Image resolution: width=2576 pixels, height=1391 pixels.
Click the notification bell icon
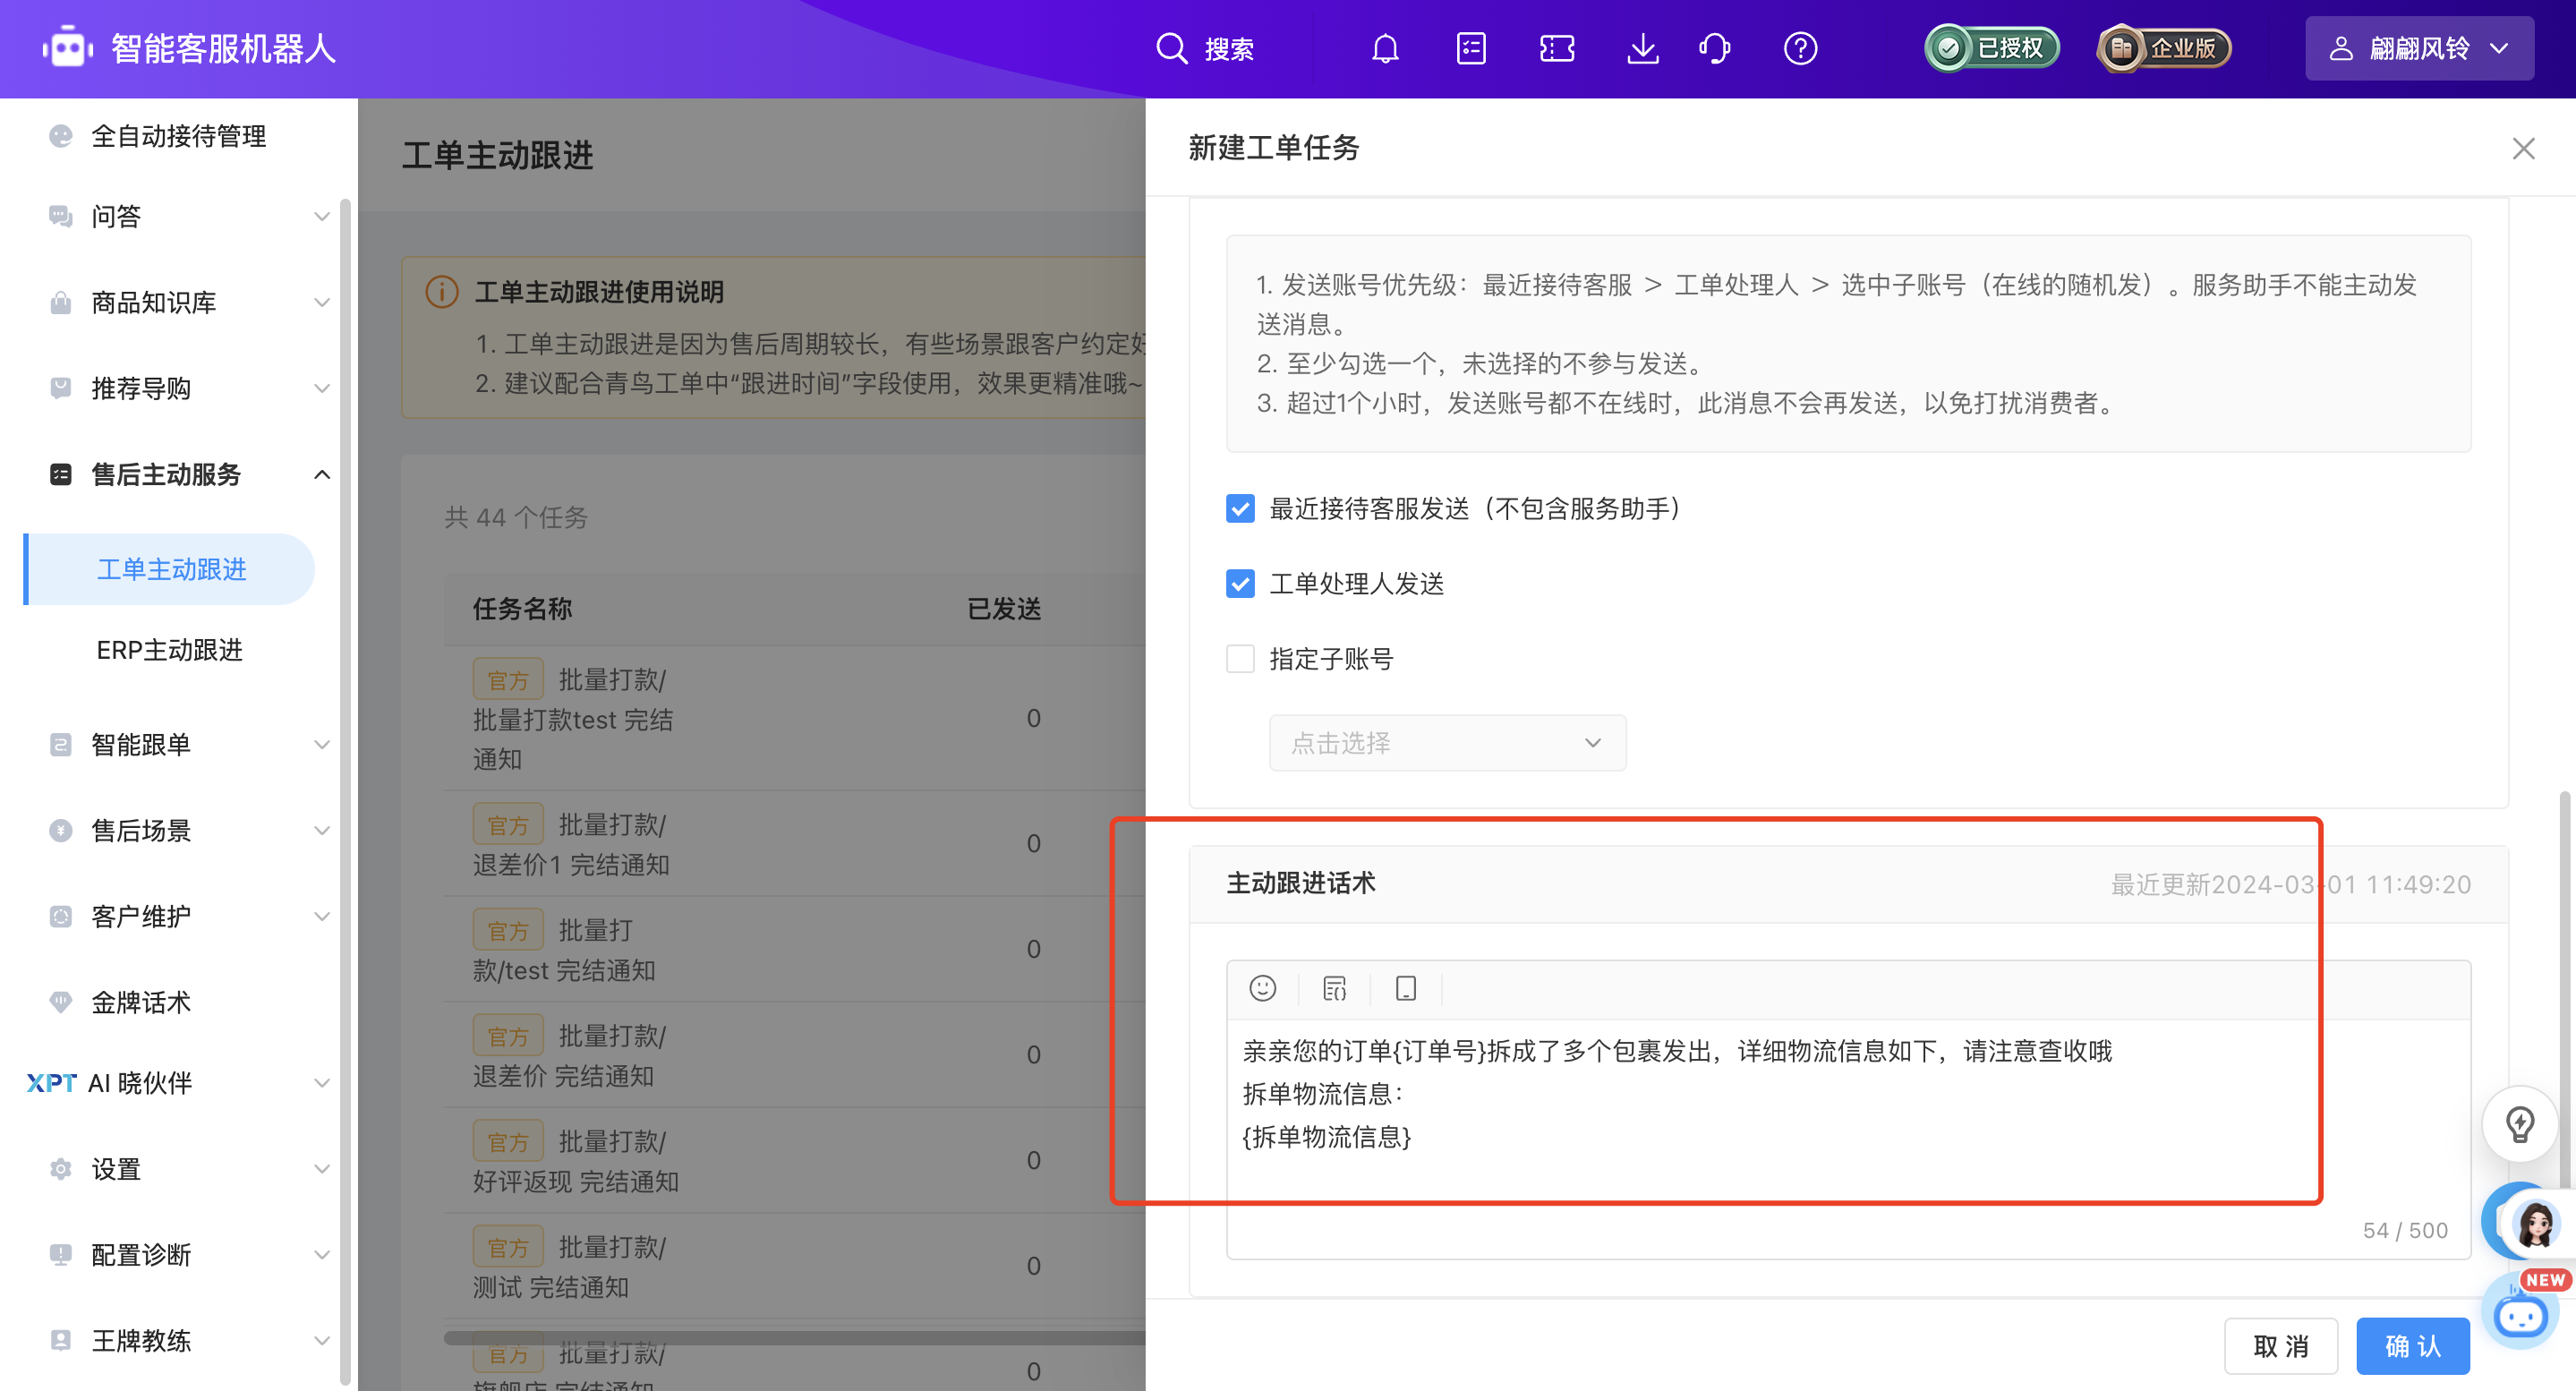pyautogui.click(x=1387, y=48)
